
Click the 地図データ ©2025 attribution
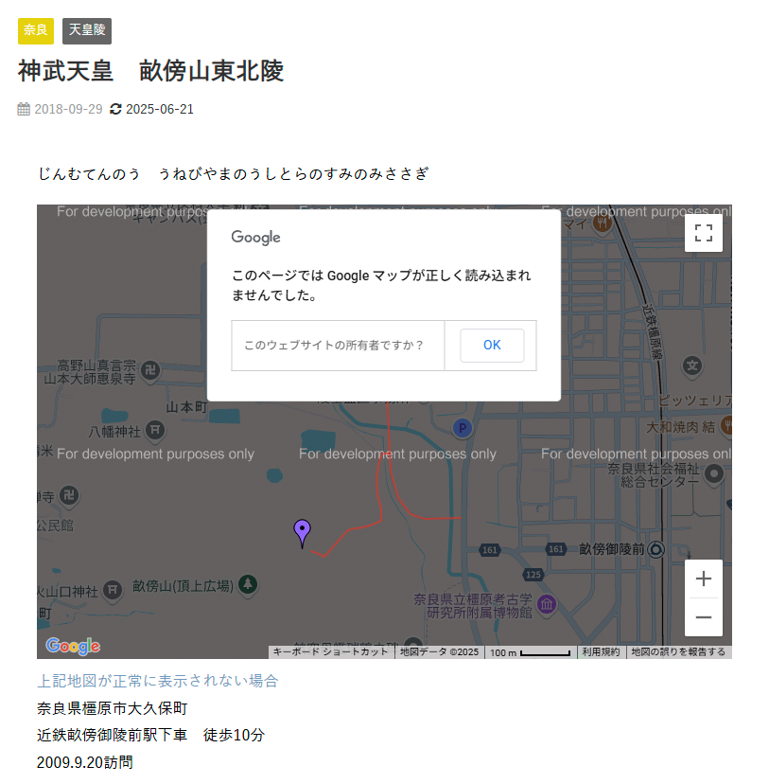[439, 652]
